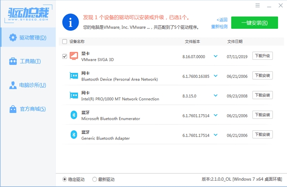
Task: Expand version dropdown for VMware SVGA 3D
Action: [x=215, y=56]
